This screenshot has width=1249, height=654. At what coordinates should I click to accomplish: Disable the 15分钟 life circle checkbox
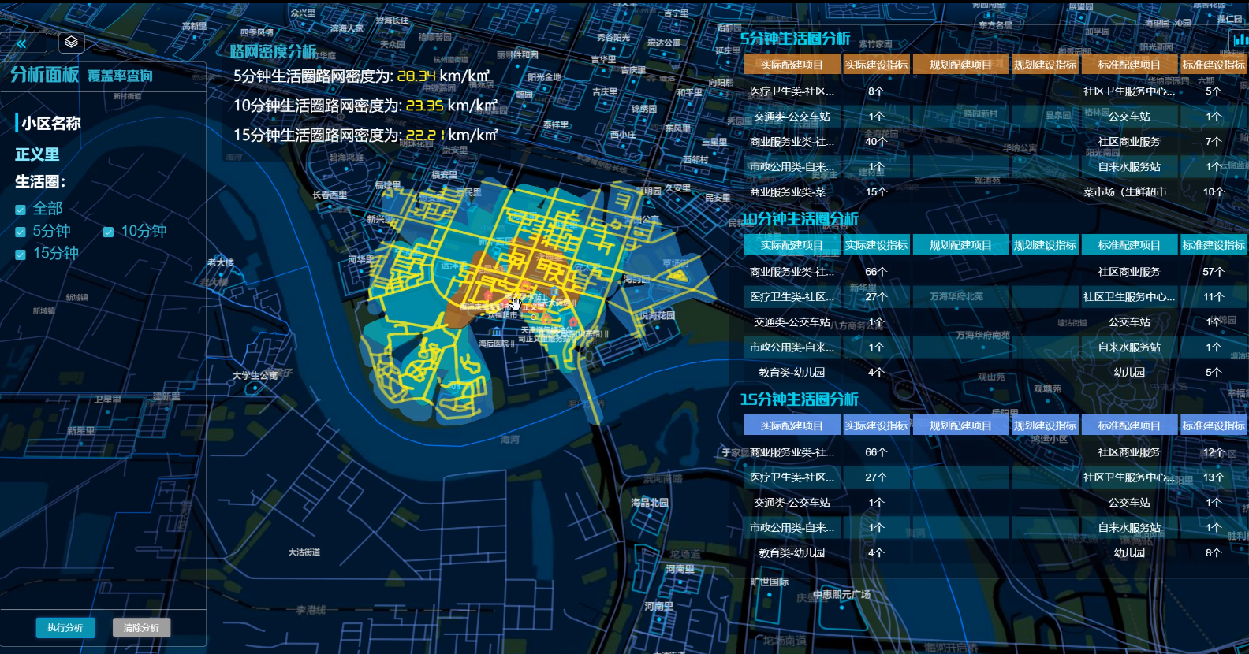(x=21, y=255)
